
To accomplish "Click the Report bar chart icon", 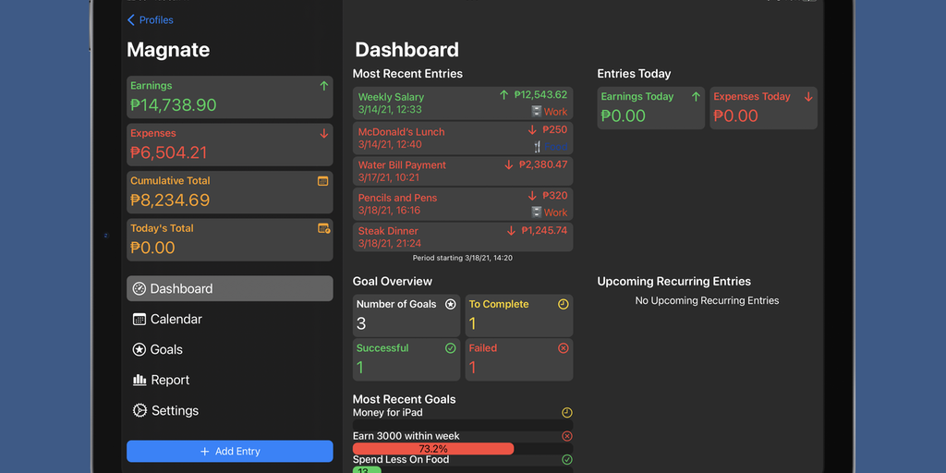I will 139,380.
